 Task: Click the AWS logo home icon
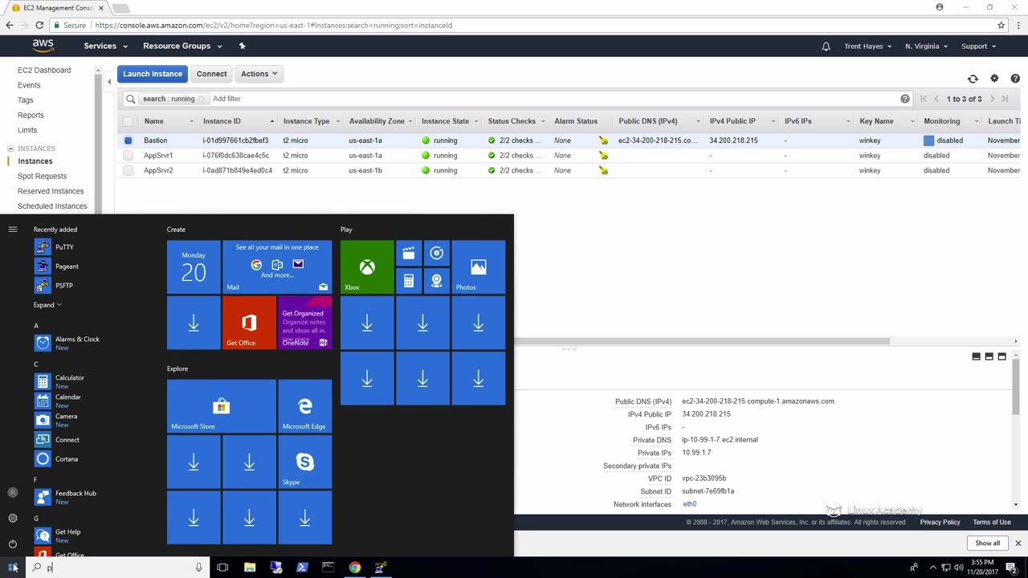click(43, 46)
